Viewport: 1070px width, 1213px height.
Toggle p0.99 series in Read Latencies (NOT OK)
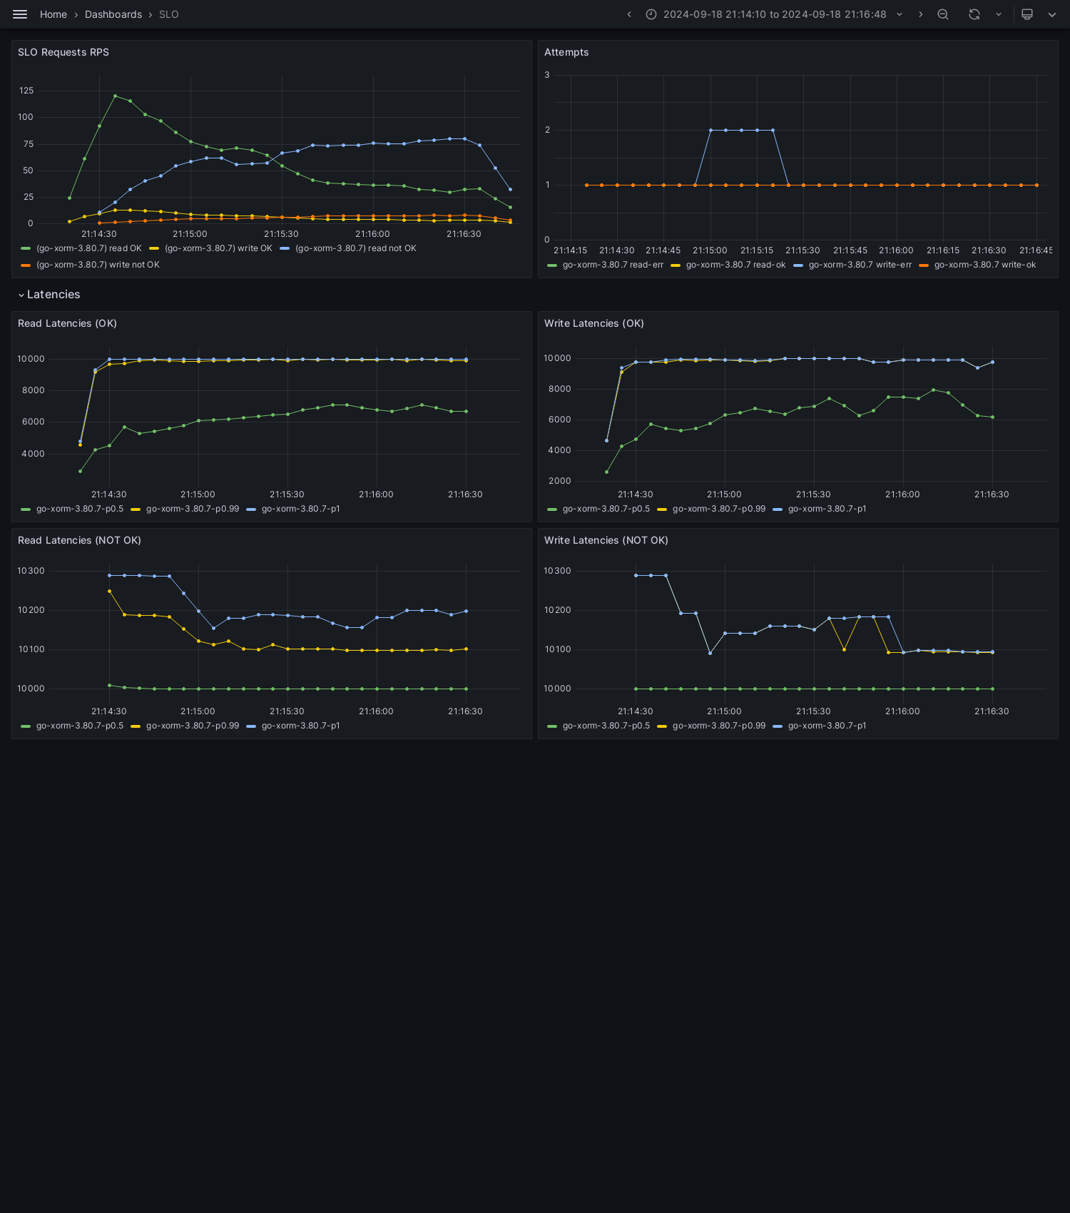pos(193,726)
